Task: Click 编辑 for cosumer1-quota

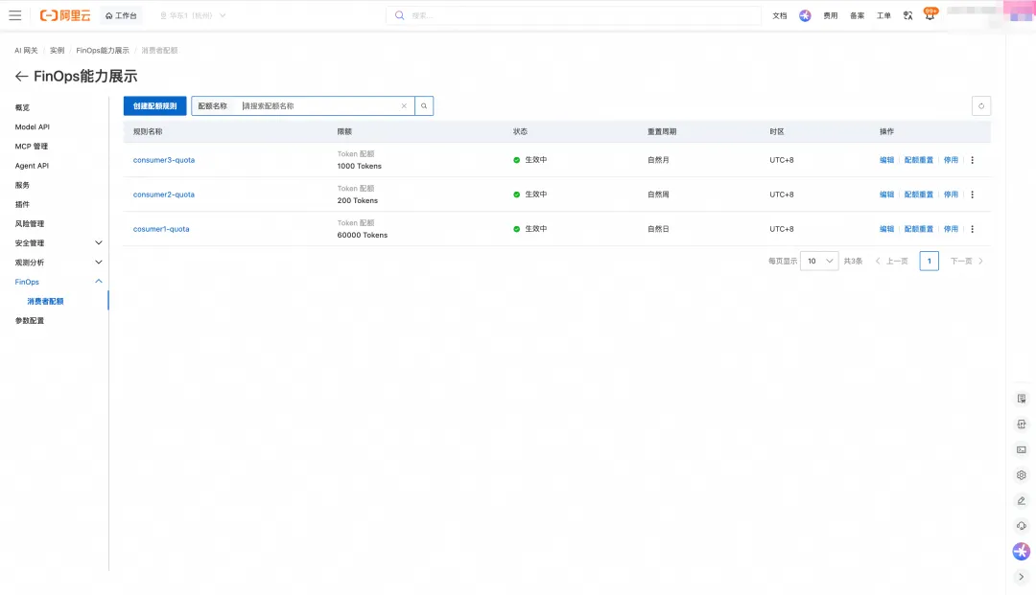Action: pyautogui.click(x=886, y=229)
